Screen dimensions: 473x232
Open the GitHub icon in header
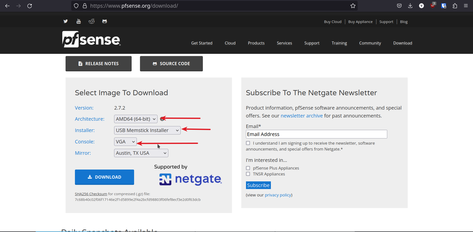point(105,21)
